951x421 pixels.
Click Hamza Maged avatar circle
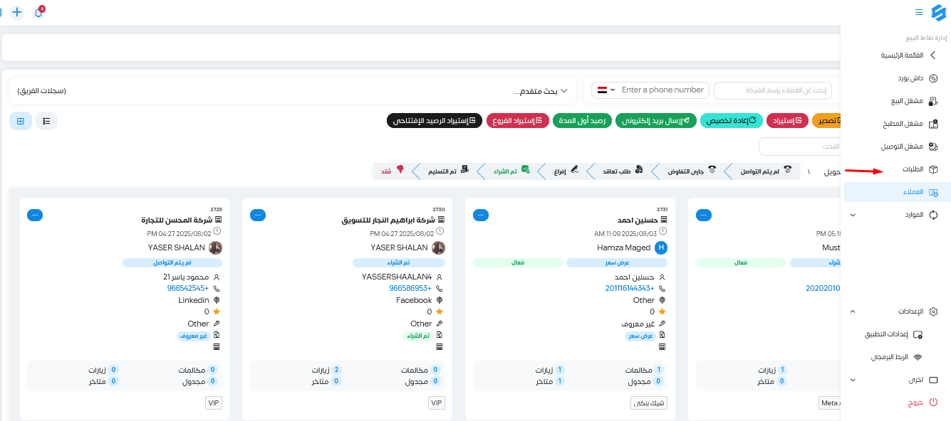click(661, 247)
